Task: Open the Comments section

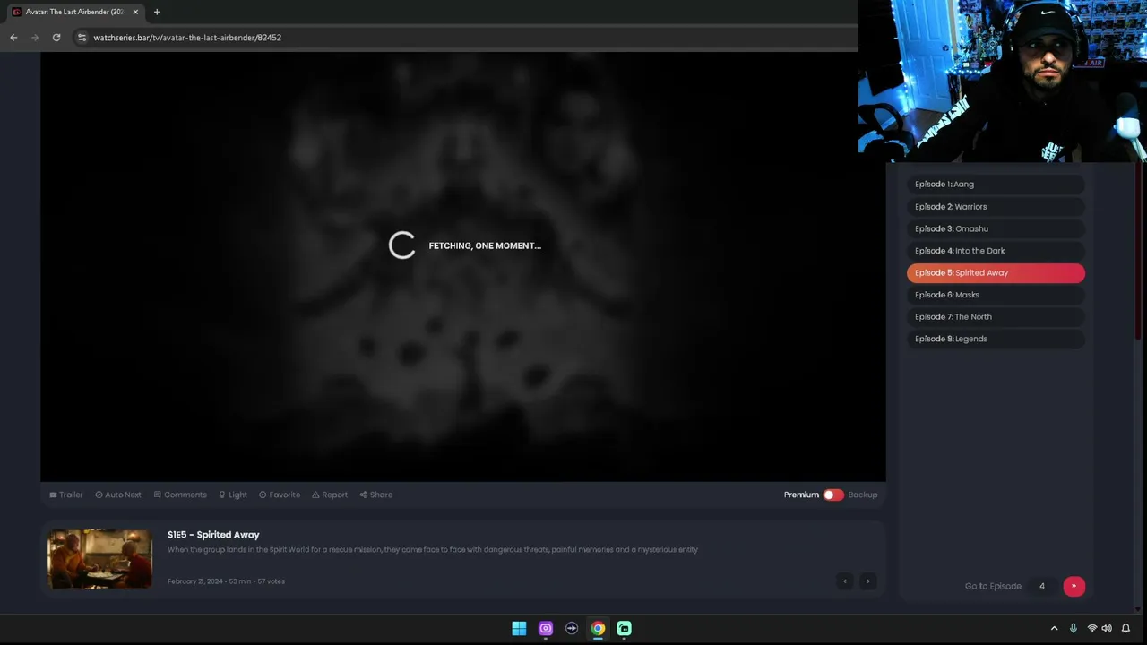Action: tap(180, 494)
